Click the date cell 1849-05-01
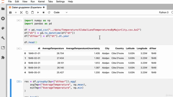 point(34,72)
